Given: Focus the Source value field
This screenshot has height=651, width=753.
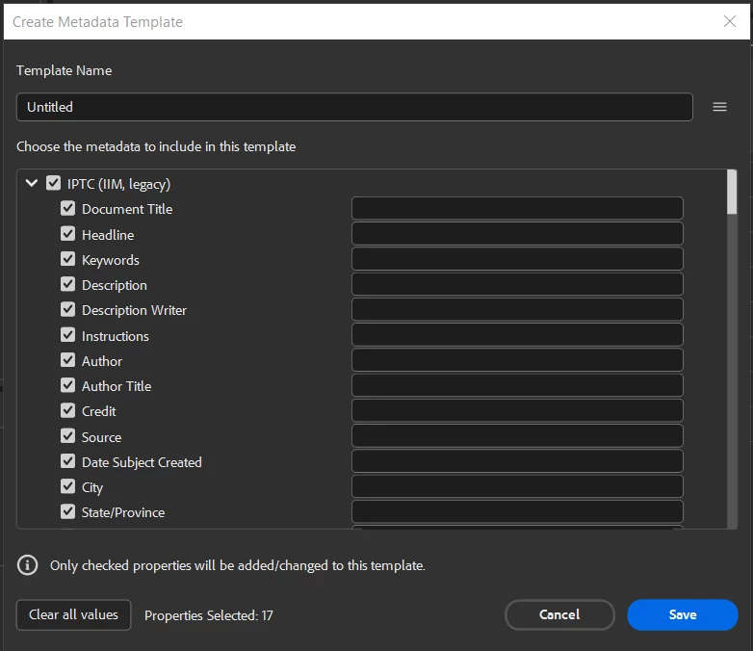Looking at the screenshot, I should coord(517,435).
